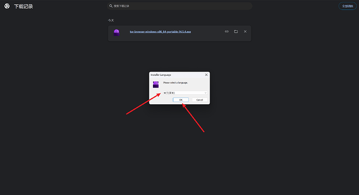This screenshot has height=195, width=359.
Task: Close the Installer Language dialog
Action: 206,75
